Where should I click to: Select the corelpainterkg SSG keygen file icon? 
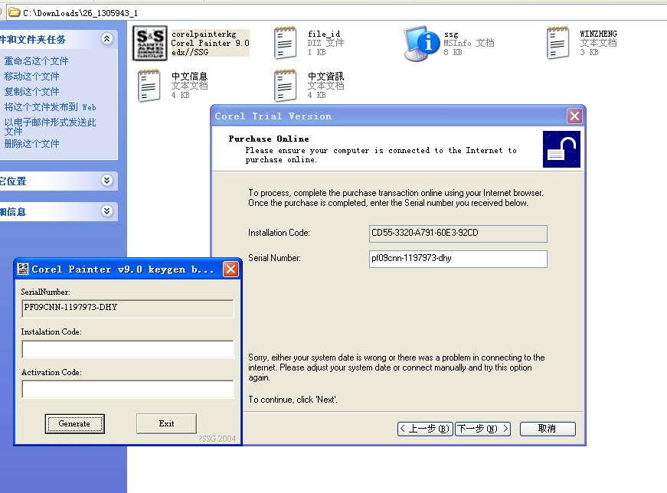click(150, 43)
